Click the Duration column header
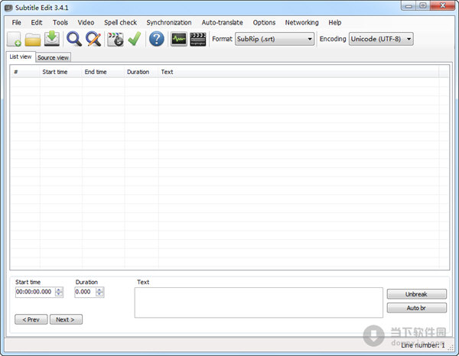The height and width of the screenshot is (356, 459). coord(142,72)
